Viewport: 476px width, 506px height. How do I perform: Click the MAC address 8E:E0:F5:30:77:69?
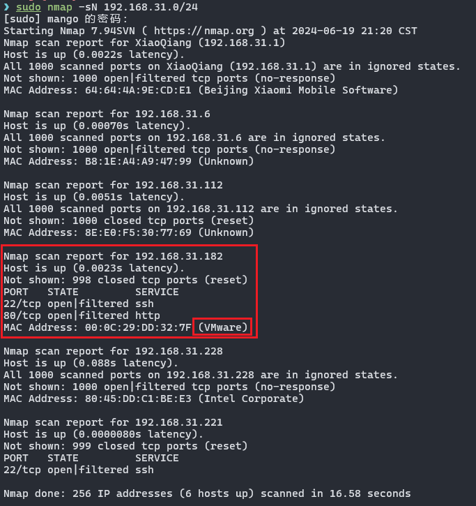(x=138, y=232)
